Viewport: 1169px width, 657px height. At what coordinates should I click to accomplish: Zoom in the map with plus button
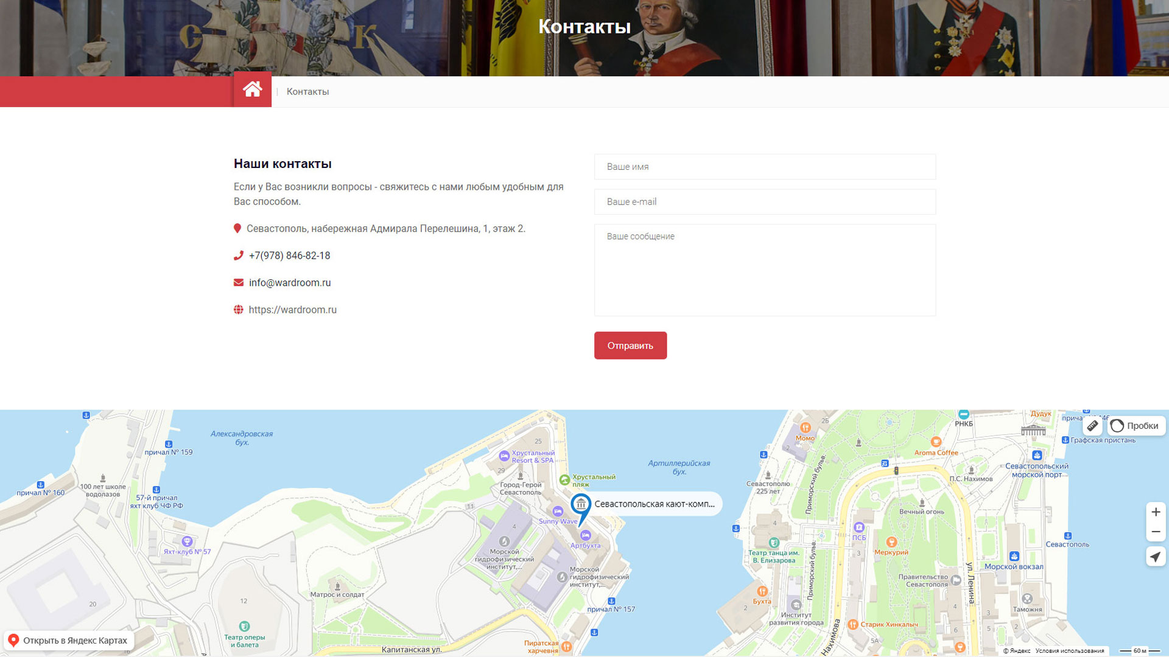(1155, 512)
